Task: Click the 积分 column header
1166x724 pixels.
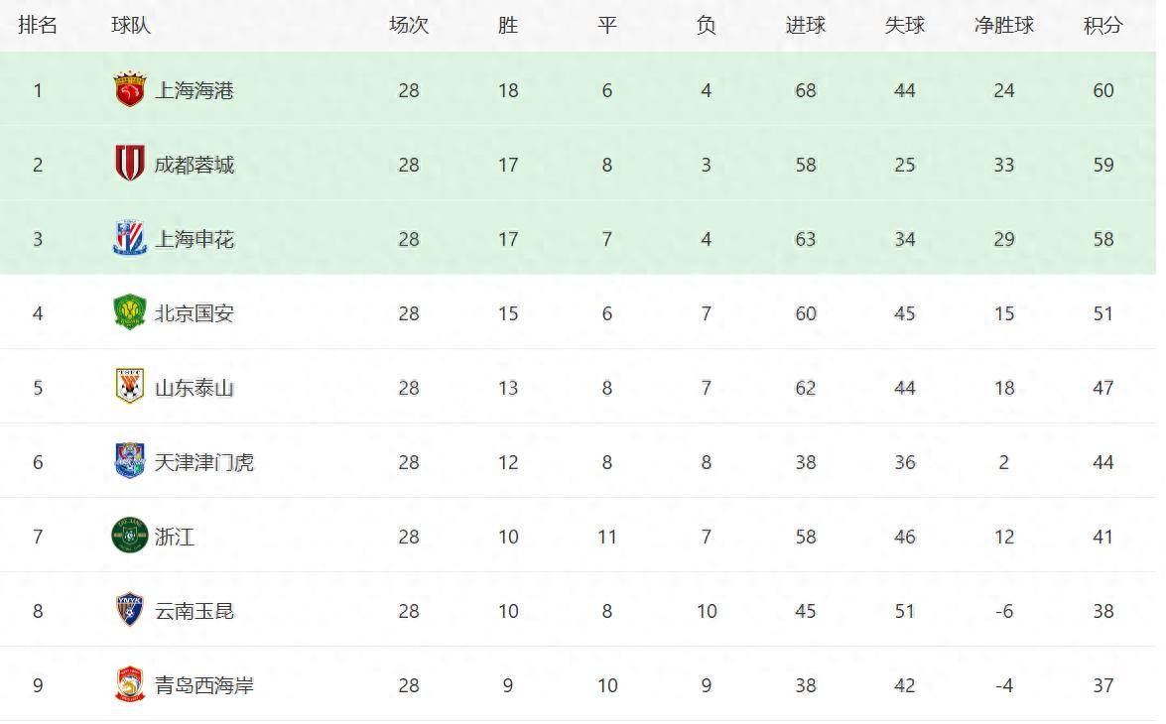Action: (x=1102, y=26)
